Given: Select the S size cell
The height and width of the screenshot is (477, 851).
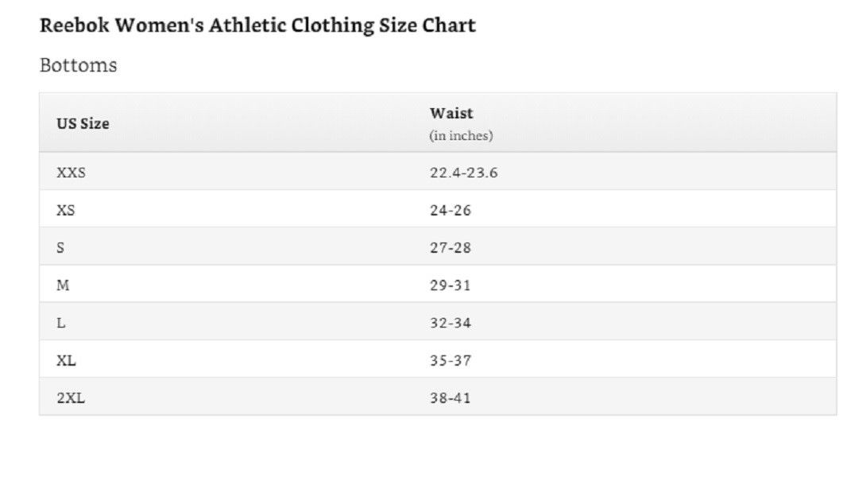Looking at the screenshot, I should (60, 248).
